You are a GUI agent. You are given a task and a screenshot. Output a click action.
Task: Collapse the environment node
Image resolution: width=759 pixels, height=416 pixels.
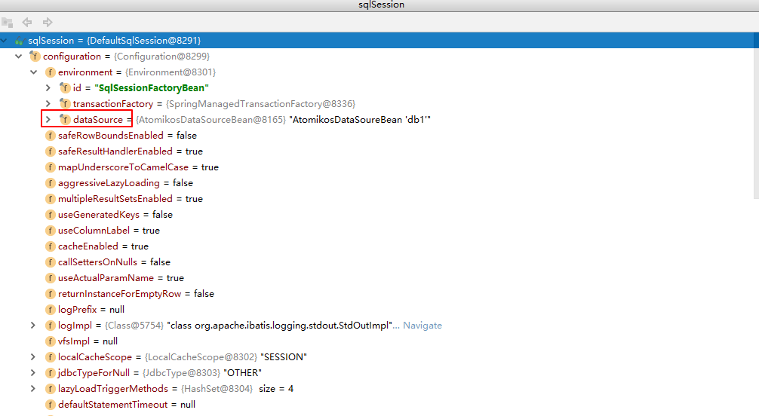[x=33, y=72]
